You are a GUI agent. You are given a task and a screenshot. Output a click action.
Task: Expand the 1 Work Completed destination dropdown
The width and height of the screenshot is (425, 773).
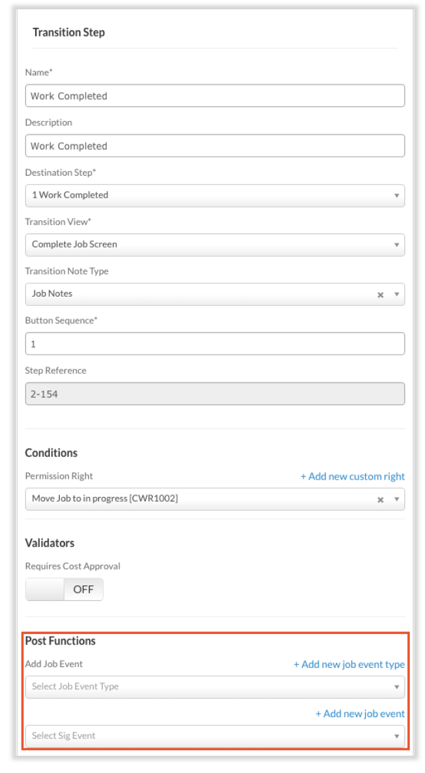(215, 195)
